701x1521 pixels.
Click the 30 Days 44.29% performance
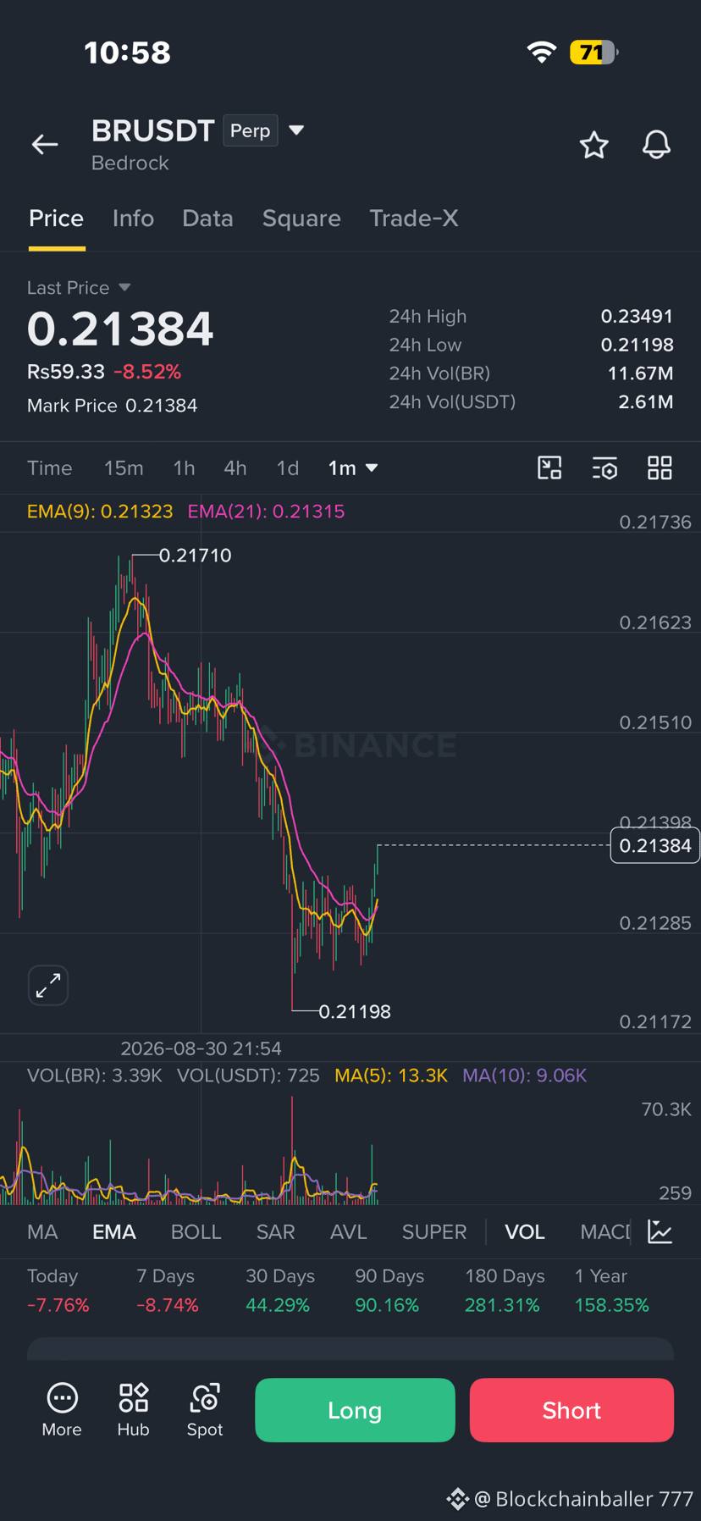pos(279,1291)
